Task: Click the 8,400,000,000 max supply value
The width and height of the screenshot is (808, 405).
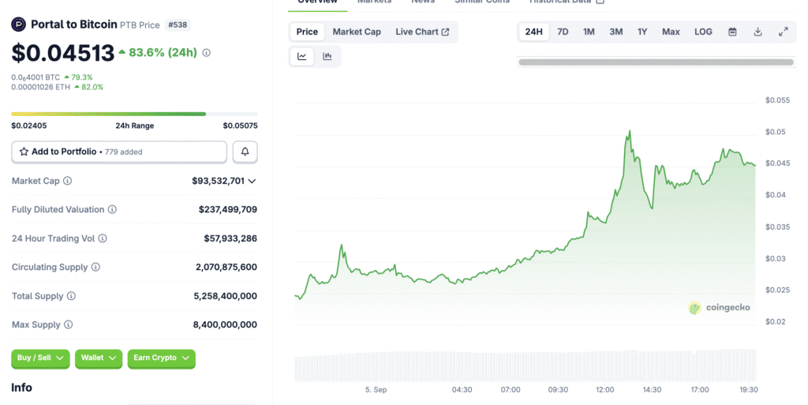Action: pos(225,324)
